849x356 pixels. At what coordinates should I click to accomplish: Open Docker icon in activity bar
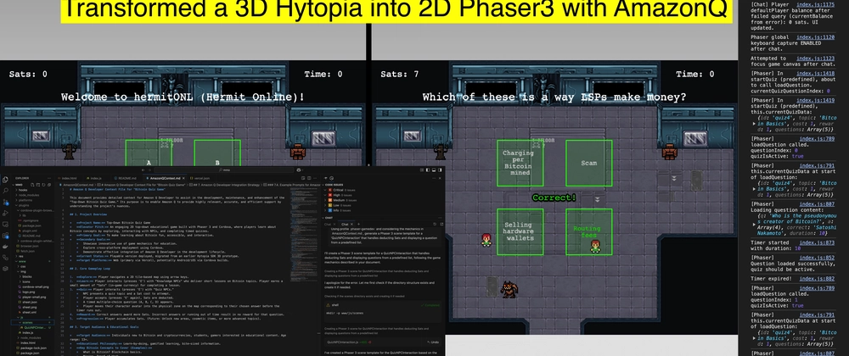[x=5, y=247]
